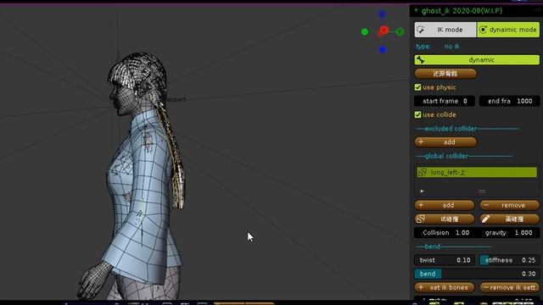
Task: Click the red X axis gizmo ball
Action: pyautogui.click(x=383, y=30)
